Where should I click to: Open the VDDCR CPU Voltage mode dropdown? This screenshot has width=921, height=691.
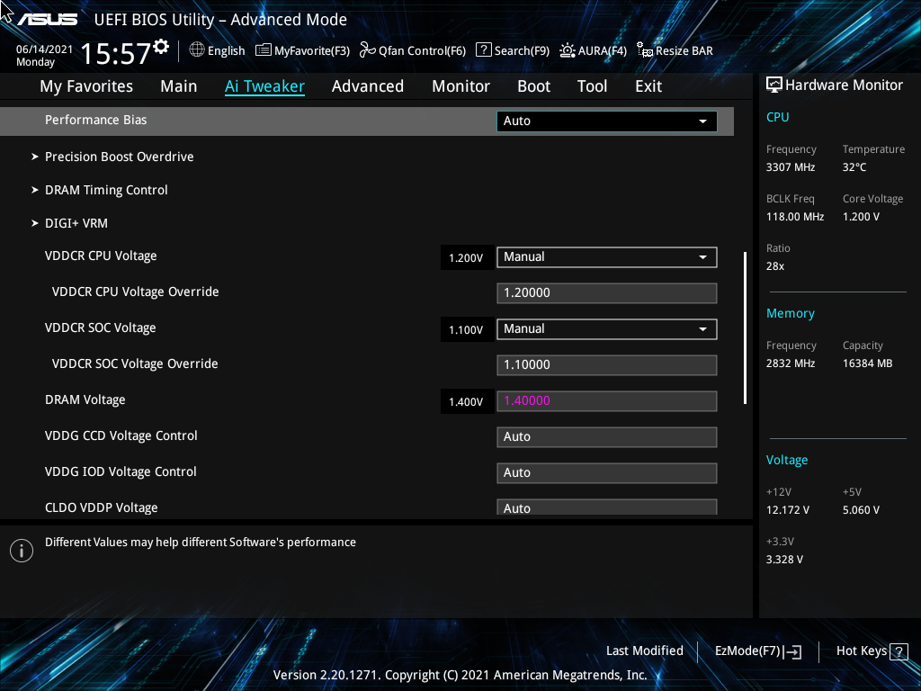pos(607,257)
